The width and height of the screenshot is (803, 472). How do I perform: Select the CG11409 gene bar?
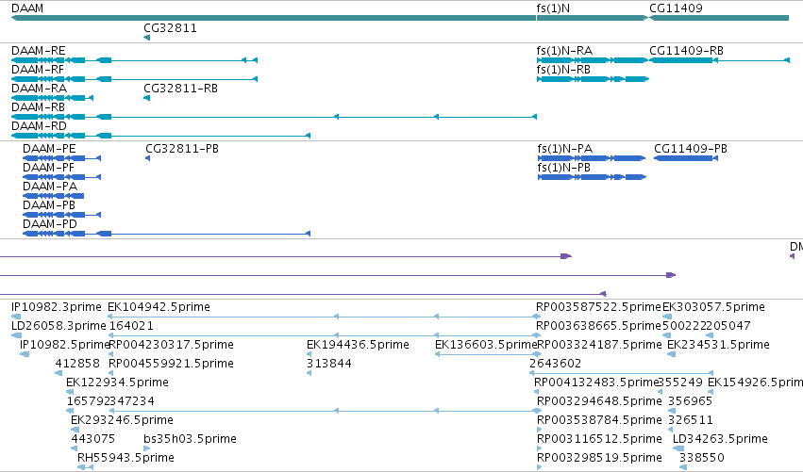(x=719, y=18)
